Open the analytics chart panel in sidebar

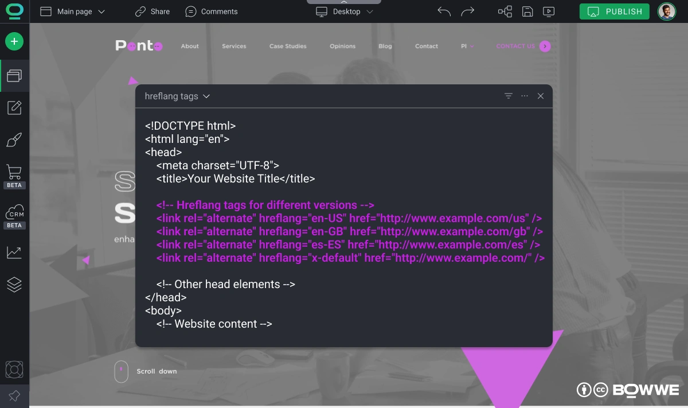(x=14, y=252)
